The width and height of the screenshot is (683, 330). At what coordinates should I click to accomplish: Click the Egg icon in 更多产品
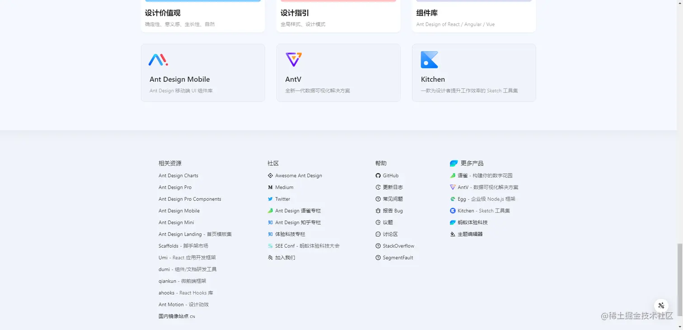tap(453, 199)
